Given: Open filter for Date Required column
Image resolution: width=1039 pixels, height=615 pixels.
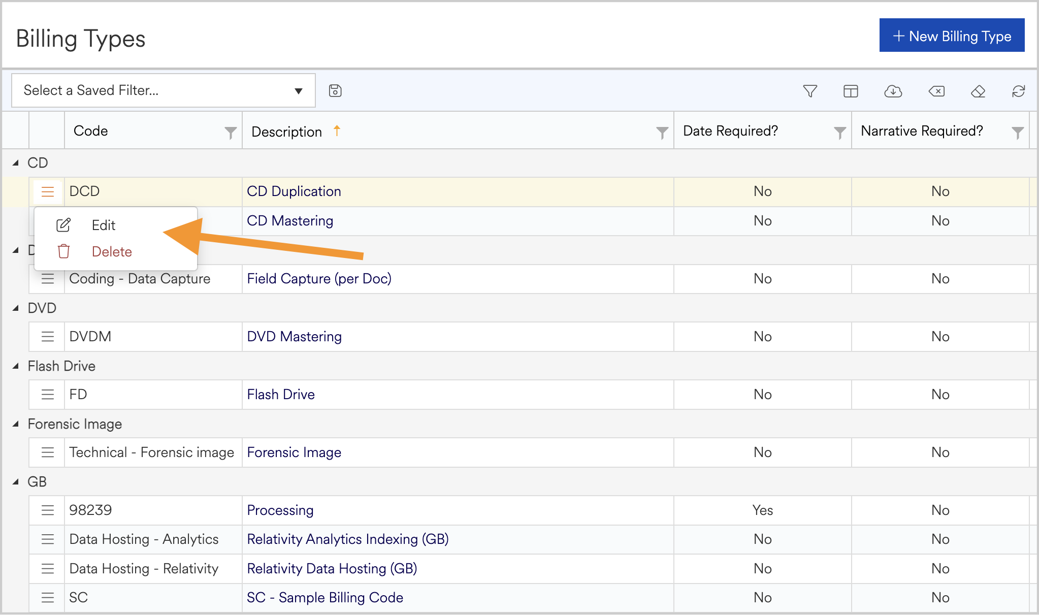Looking at the screenshot, I should click(x=839, y=133).
